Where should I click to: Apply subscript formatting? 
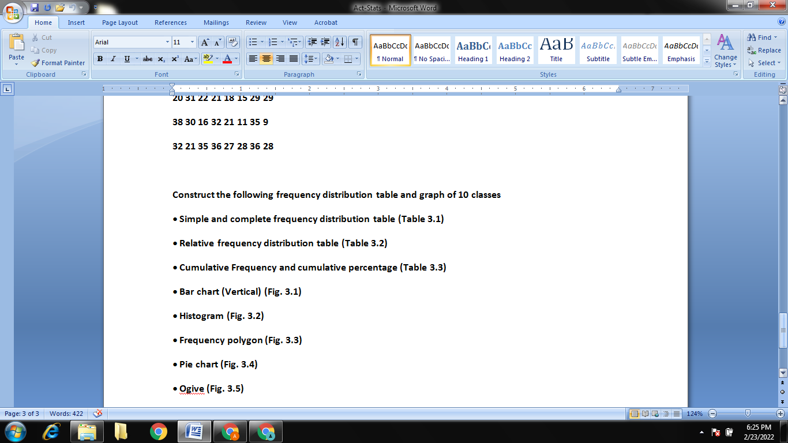click(x=161, y=59)
